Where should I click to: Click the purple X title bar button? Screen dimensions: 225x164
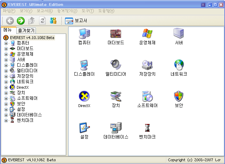coord(203,5)
